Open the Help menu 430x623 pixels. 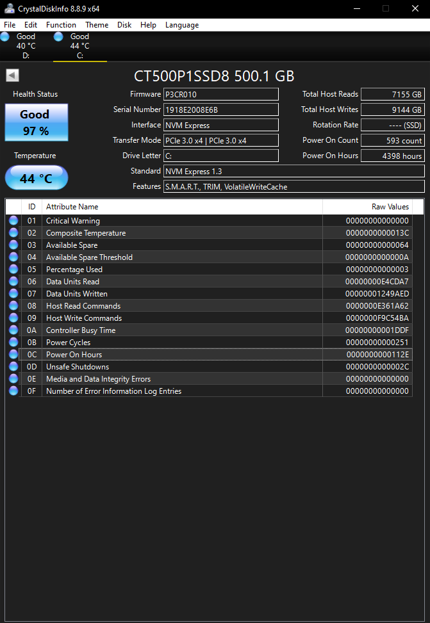coord(148,24)
